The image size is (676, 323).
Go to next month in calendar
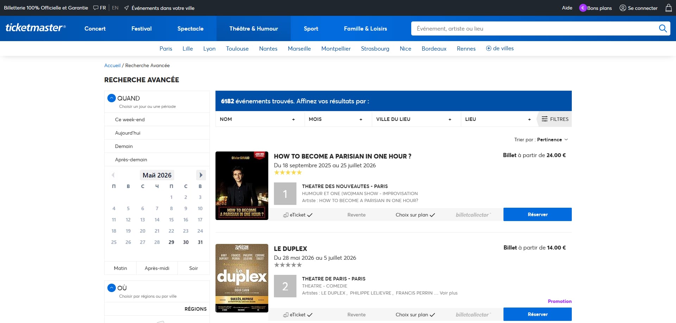[x=201, y=175]
